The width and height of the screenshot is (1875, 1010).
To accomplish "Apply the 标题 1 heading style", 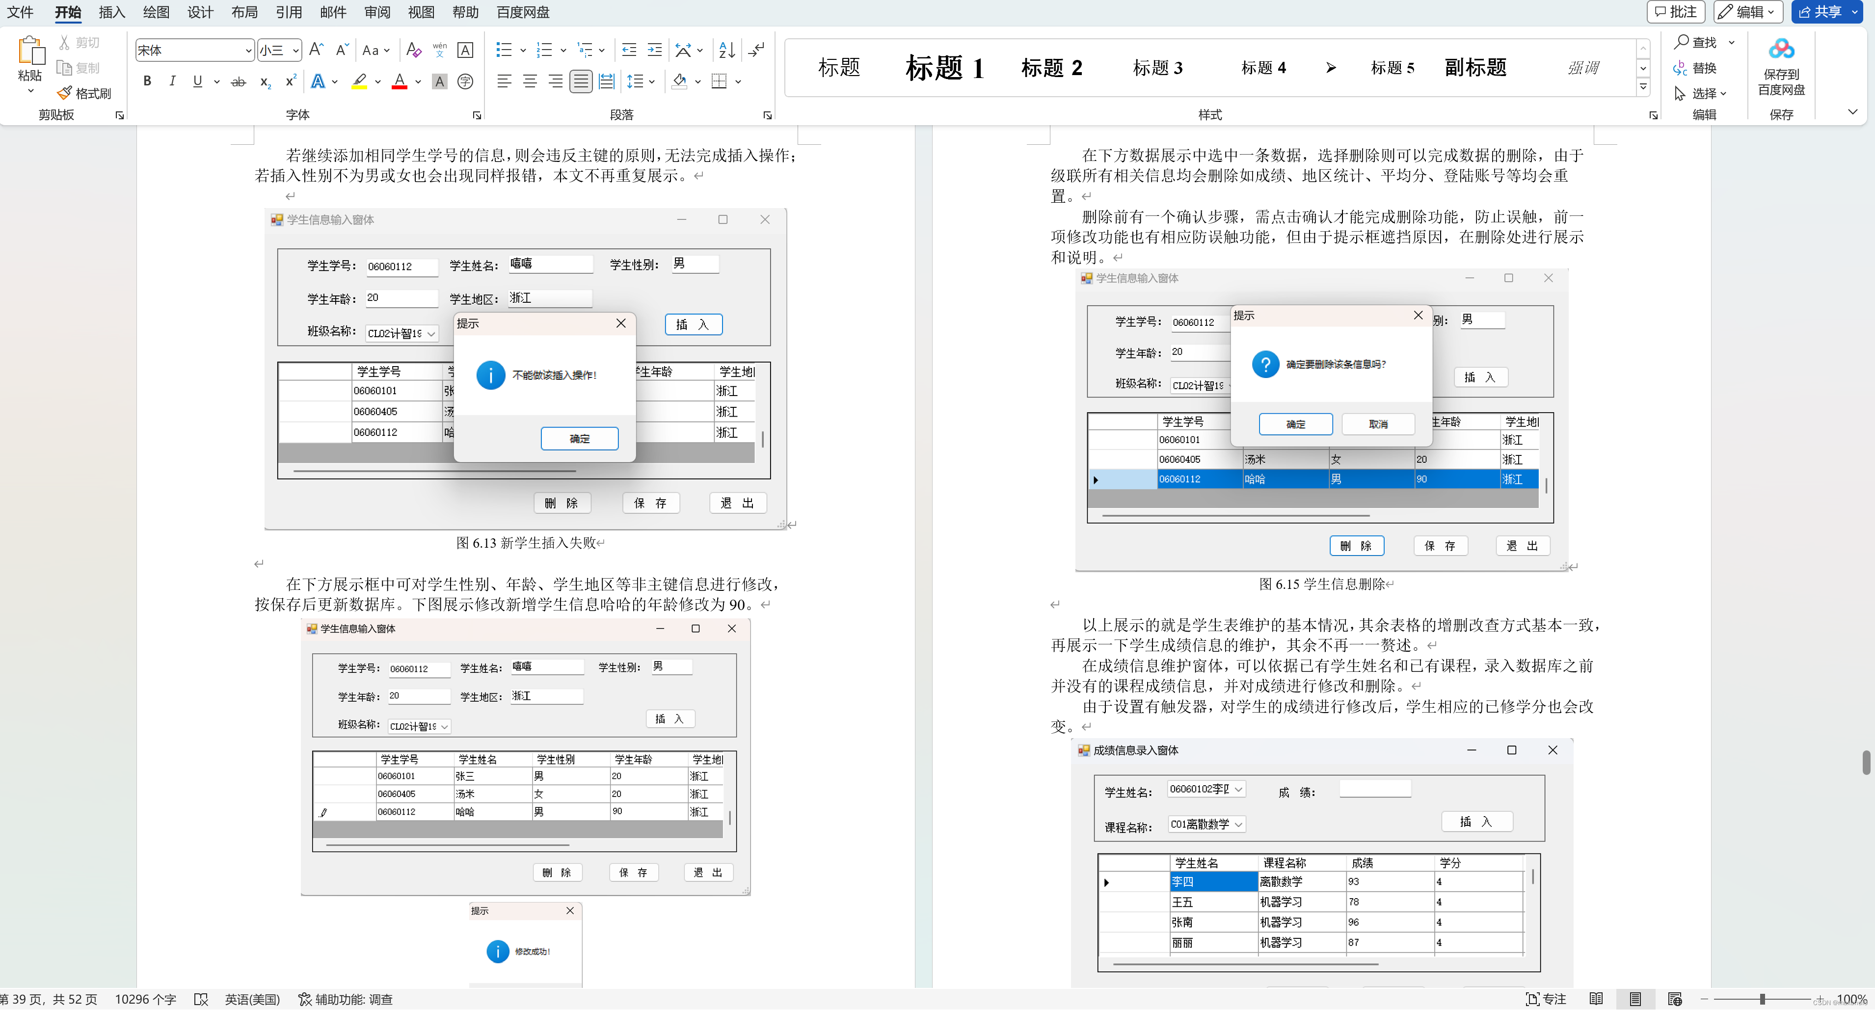I will [x=944, y=68].
